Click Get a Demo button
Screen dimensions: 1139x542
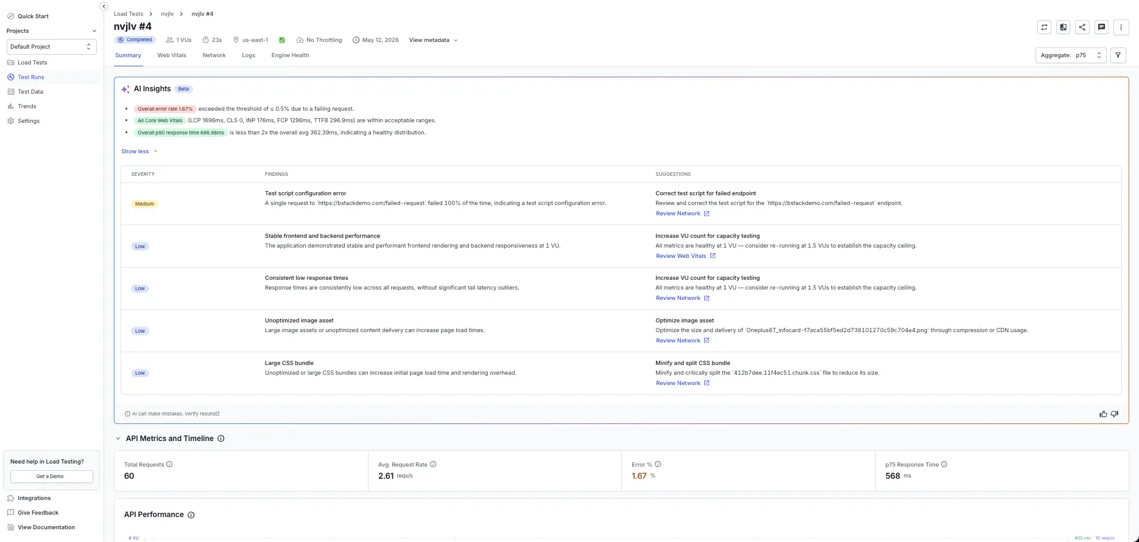pyautogui.click(x=52, y=477)
